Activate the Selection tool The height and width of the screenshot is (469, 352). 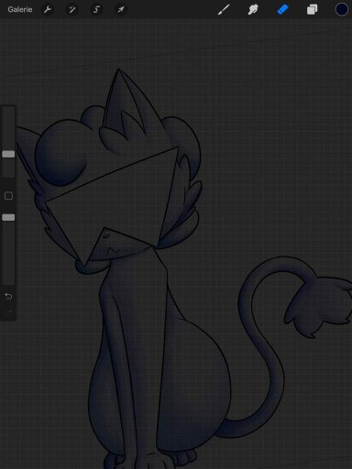(x=96, y=9)
